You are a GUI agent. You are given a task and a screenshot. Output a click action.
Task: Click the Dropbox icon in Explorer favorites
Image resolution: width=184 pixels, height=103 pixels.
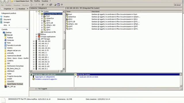pos(1,17)
